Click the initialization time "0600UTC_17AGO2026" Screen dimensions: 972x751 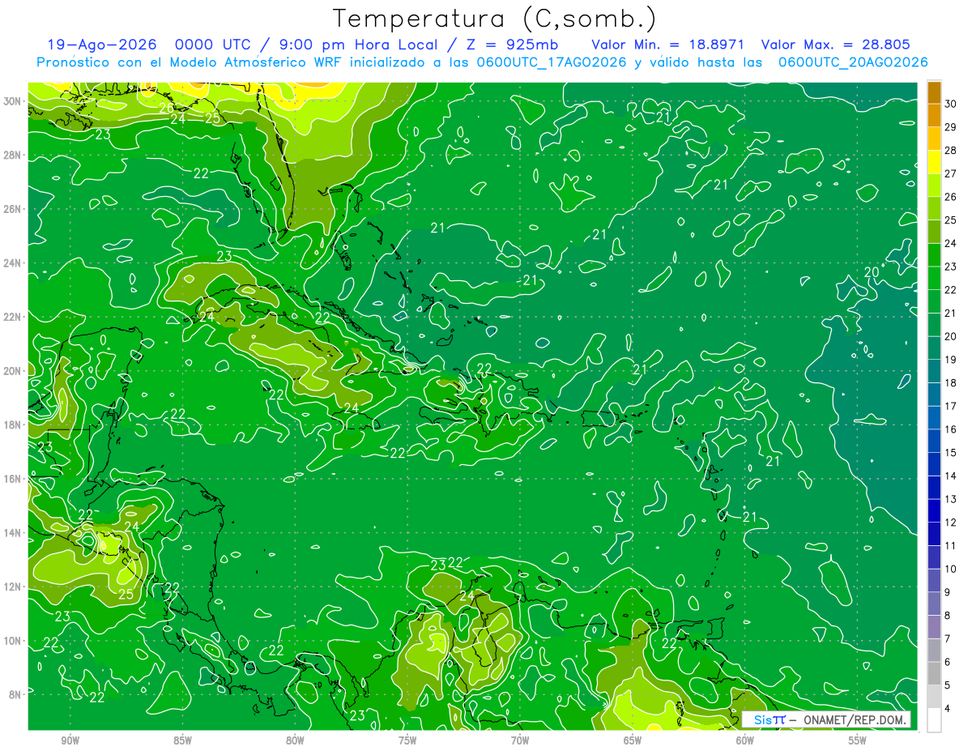coord(552,62)
